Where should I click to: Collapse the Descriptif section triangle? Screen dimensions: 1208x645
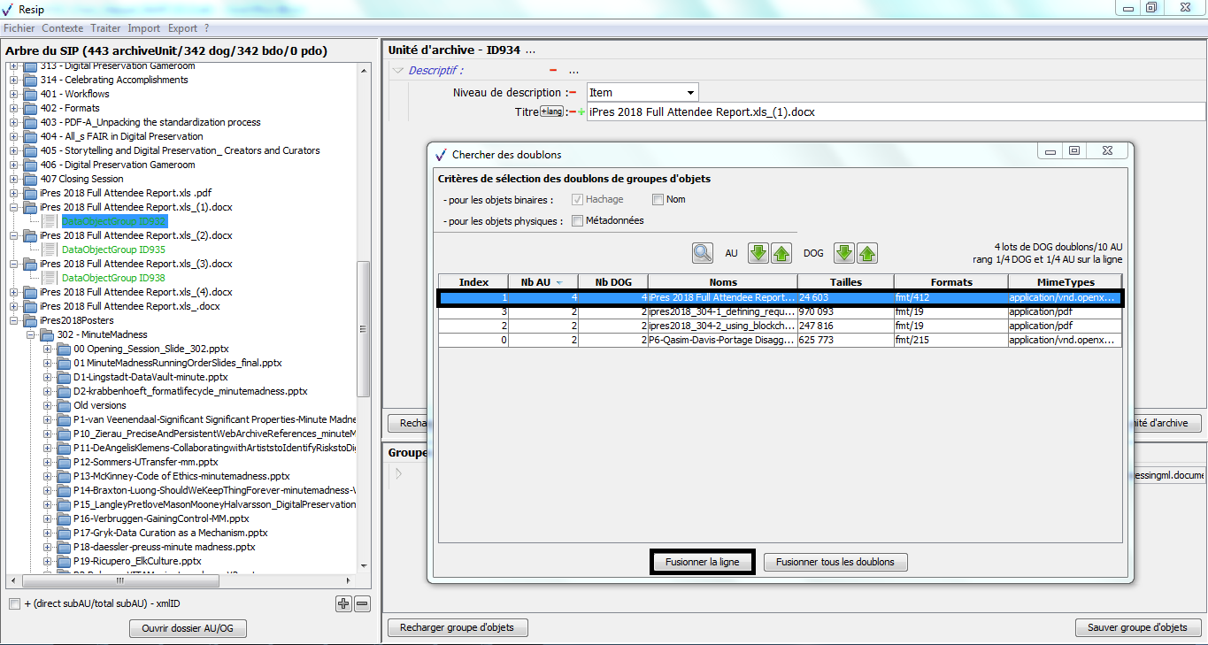[x=398, y=71]
